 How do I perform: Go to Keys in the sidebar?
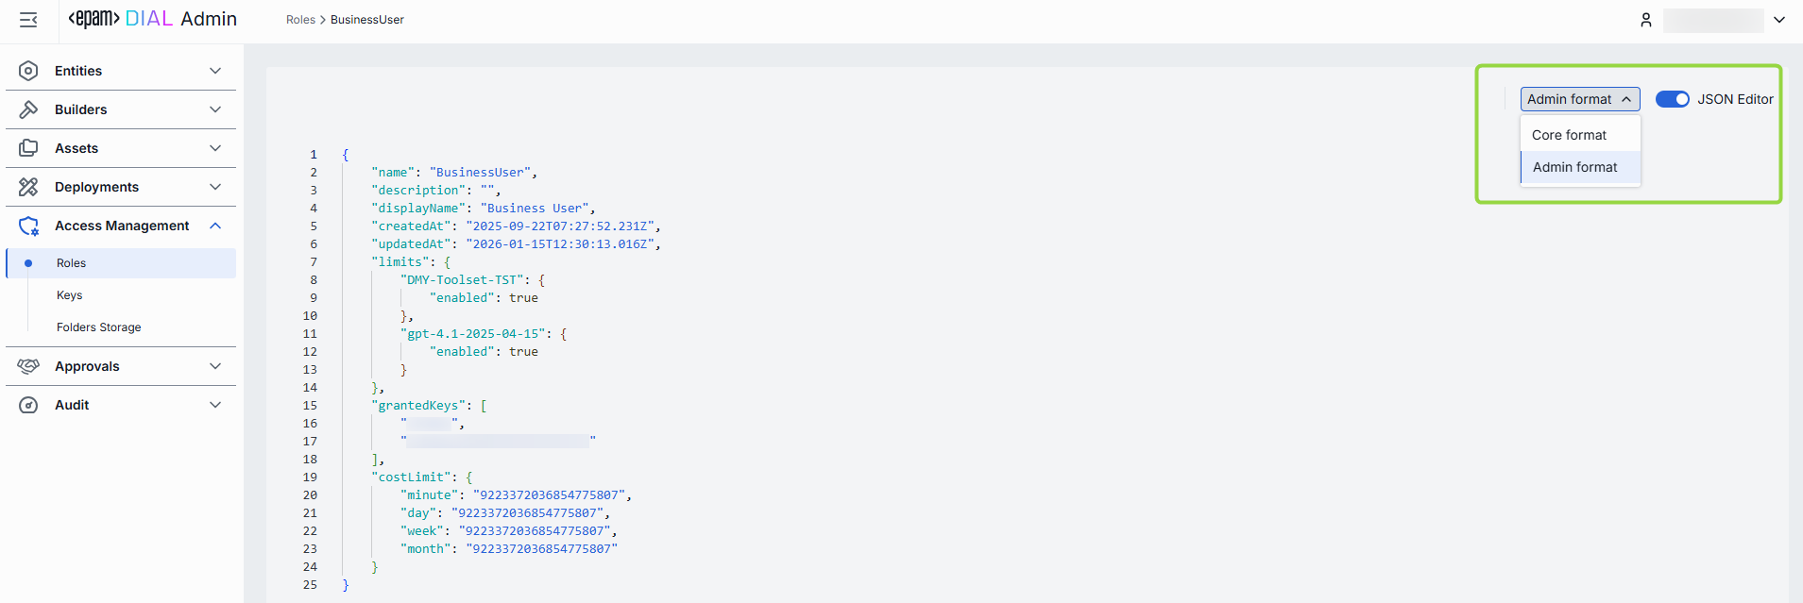[70, 295]
